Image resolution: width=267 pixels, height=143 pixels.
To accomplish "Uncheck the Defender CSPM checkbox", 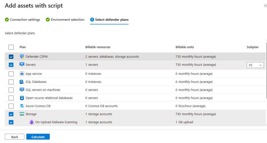I will pos(11,57).
